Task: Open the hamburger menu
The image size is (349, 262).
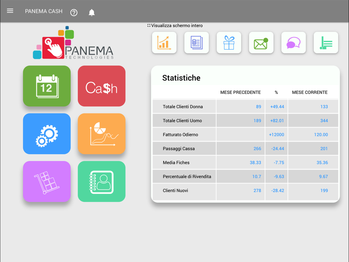Action: (x=10, y=11)
